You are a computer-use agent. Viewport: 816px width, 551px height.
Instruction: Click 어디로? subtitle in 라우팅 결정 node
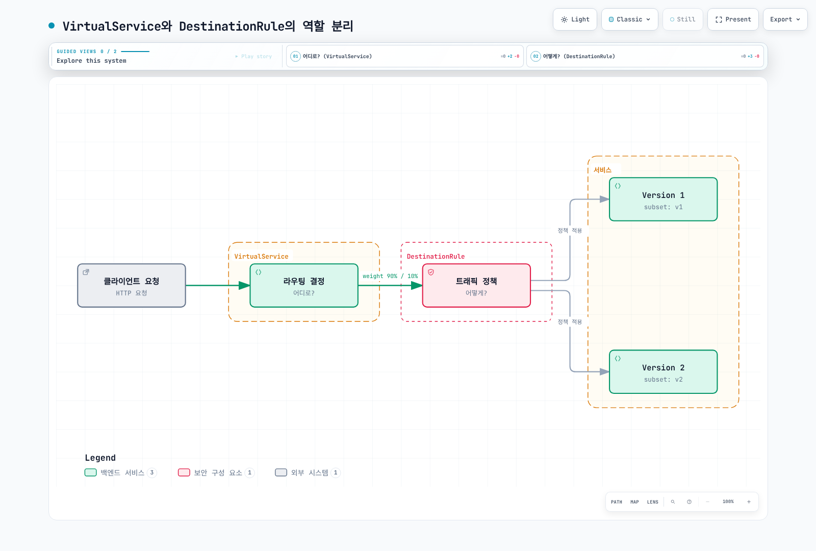coord(304,293)
